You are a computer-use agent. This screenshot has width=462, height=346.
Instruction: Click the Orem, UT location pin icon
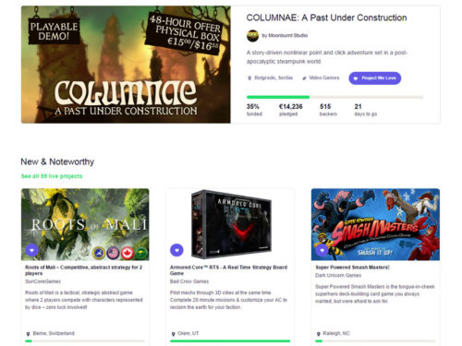pos(173,334)
